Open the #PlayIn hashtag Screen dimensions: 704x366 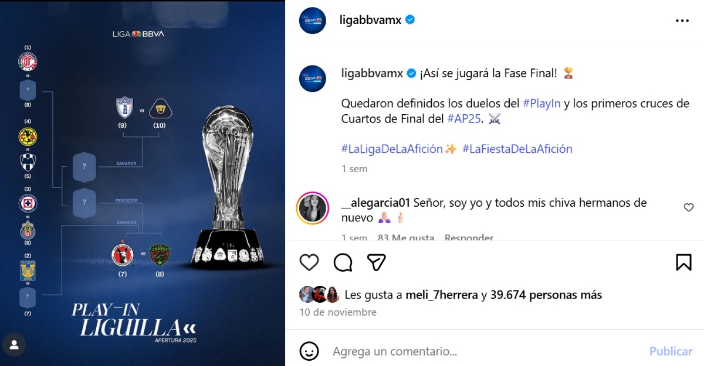[x=542, y=104]
